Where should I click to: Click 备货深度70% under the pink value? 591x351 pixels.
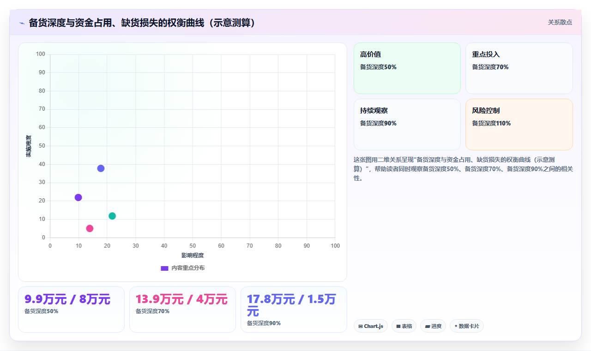pos(152,311)
